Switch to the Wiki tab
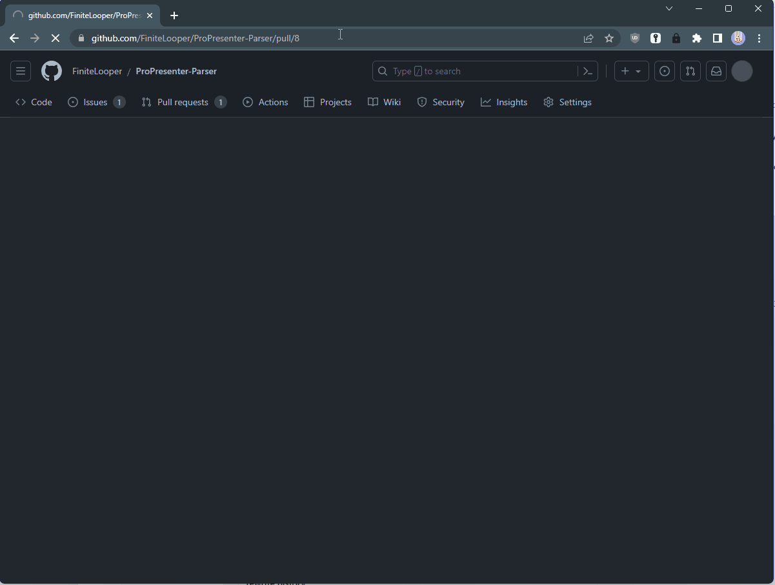Viewport: 775px width, 585px height. point(385,102)
